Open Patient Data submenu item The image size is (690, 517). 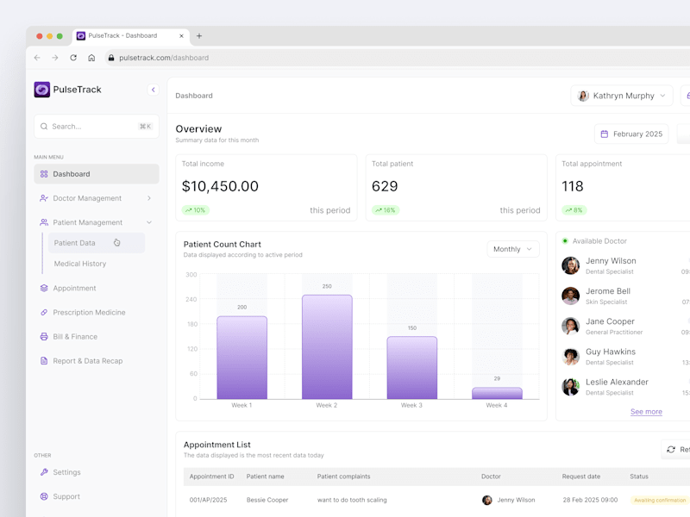(x=97, y=243)
